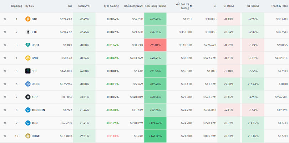Click the red -95.01% volume cell for USDT
Screen dimensions: 289x143
click(x=155, y=45)
